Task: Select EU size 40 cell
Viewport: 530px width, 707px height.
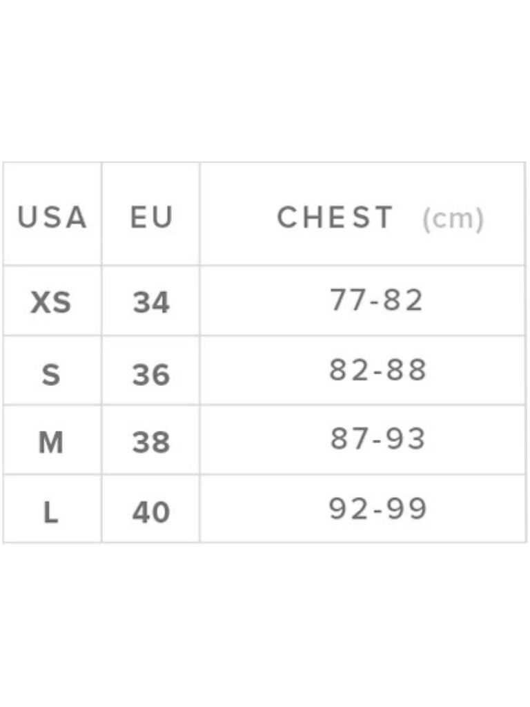Action: click(x=151, y=512)
